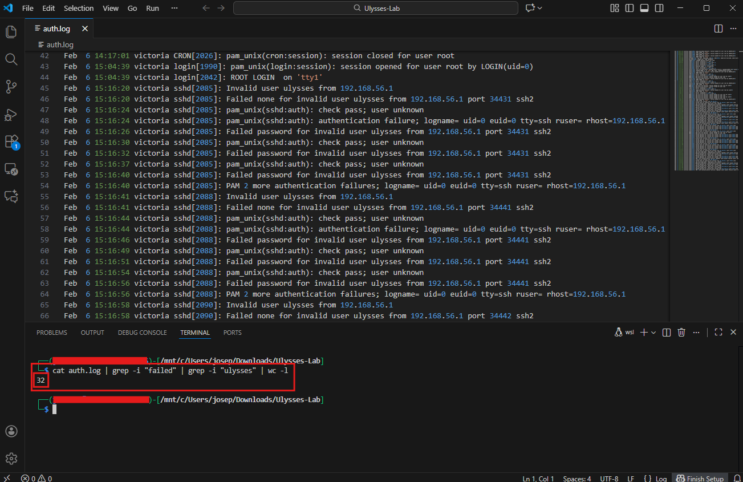Open the Extensions view icon
743x482 pixels.
tap(11, 141)
